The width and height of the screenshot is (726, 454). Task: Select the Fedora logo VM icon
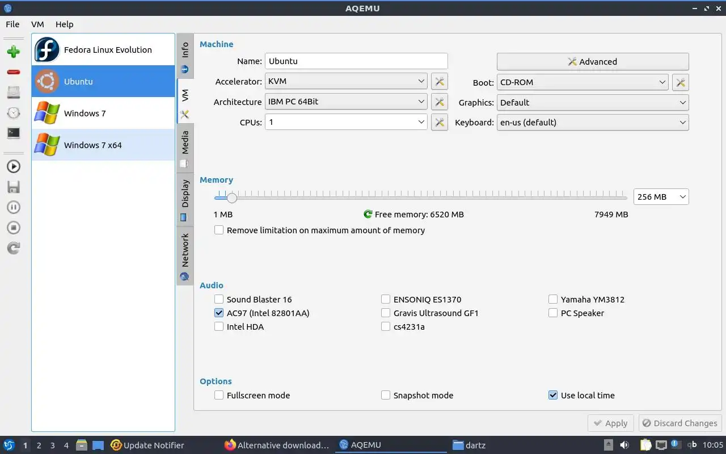[47, 49]
